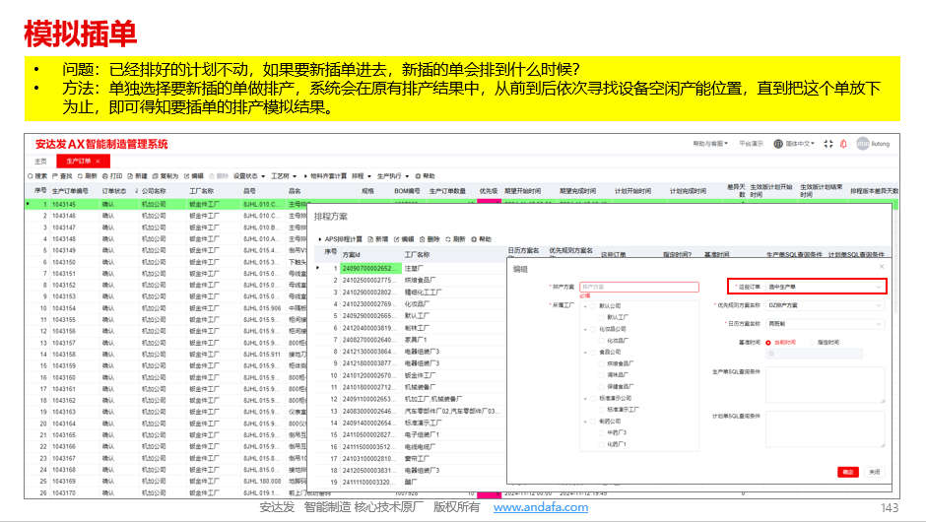Open the 这些订单 dropdown showing 选中生产单
Viewport: 926px width, 522px height.
pyautogui.click(x=826, y=287)
